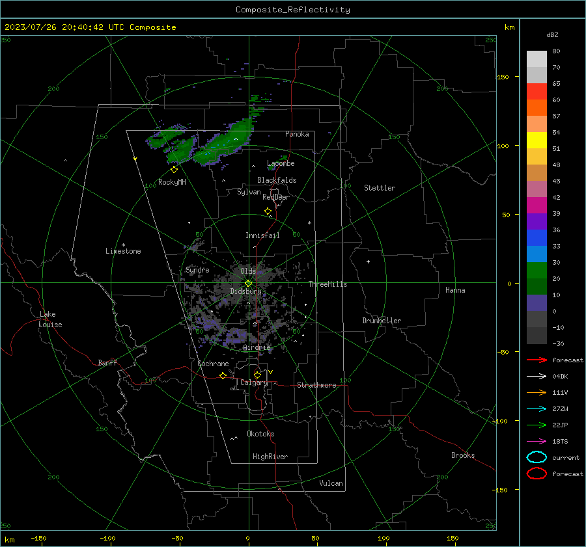Click the Hanna label
Viewport: 586px width, 547px height.
point(455,290)
